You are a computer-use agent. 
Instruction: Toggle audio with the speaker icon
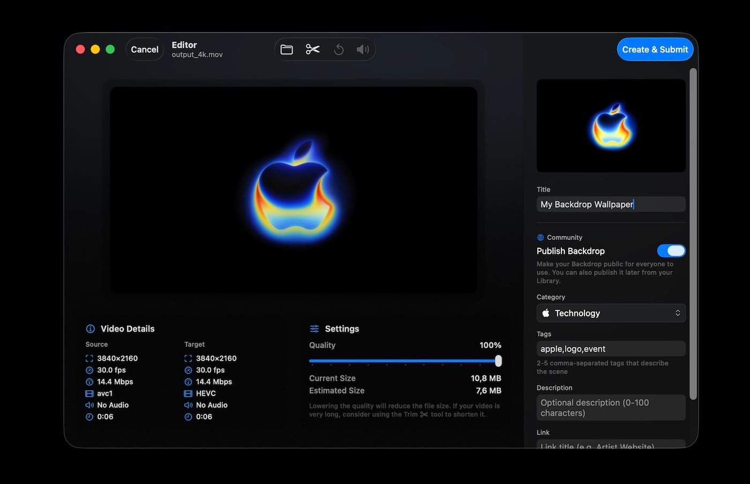pos(363,50)
